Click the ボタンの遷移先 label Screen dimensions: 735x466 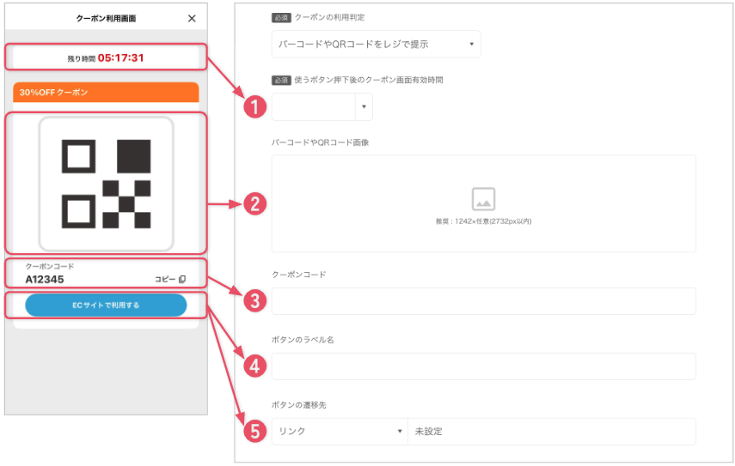click(299, 405)
